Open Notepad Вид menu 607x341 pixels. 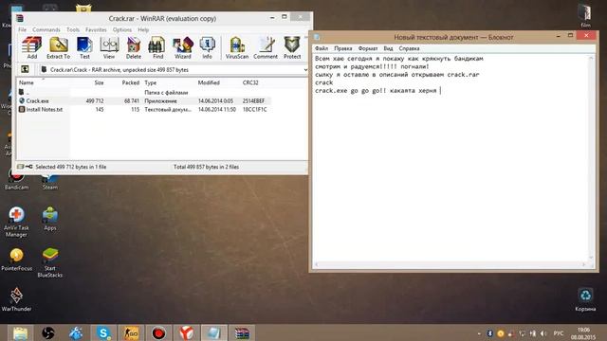[x=388, y=48]
